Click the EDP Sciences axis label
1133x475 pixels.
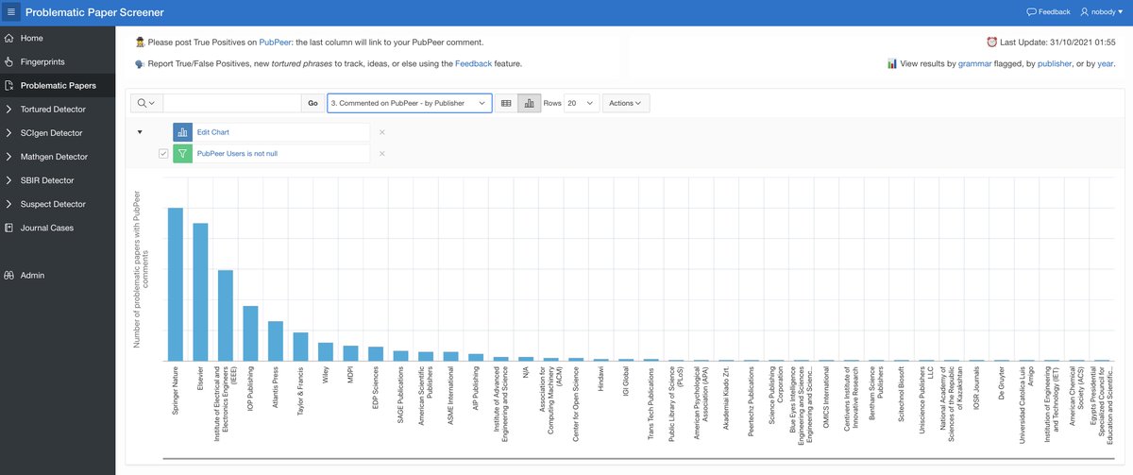(376, 388)
